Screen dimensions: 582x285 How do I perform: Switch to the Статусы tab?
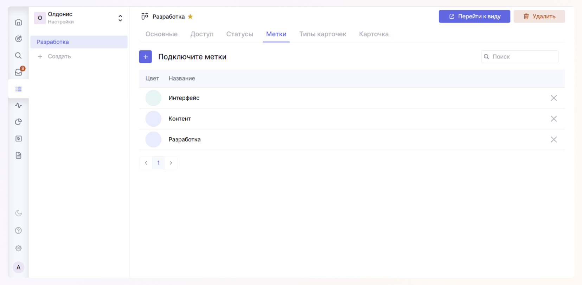pyautogui.click(x=239, y=34)
